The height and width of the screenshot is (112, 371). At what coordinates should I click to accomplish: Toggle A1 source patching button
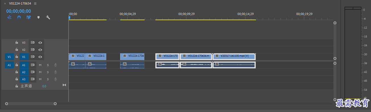tap(9, 65)
